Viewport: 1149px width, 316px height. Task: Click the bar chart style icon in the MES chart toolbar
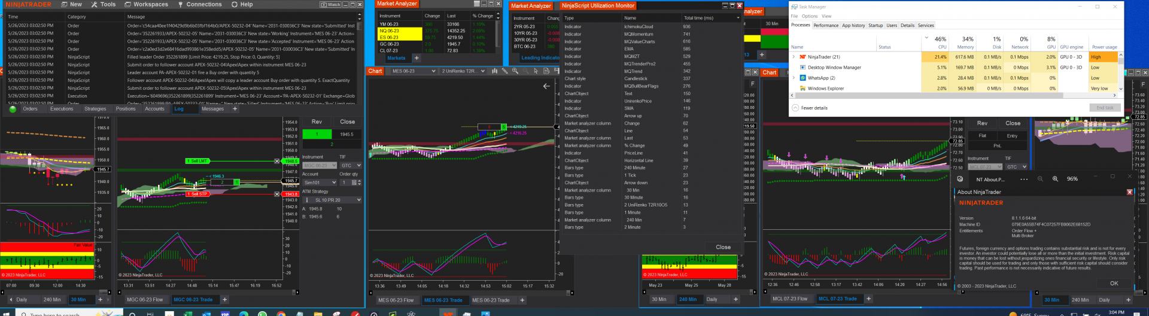pyautogui.click(x=494, y=71)
